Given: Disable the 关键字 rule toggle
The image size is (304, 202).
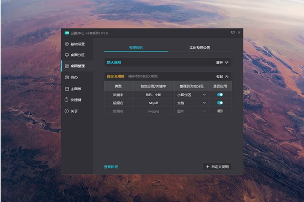Looking at the screenshot, I should (220, 95).
